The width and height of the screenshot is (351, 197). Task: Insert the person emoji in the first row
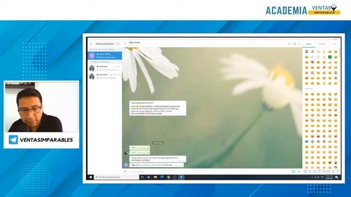click(307, 51)
